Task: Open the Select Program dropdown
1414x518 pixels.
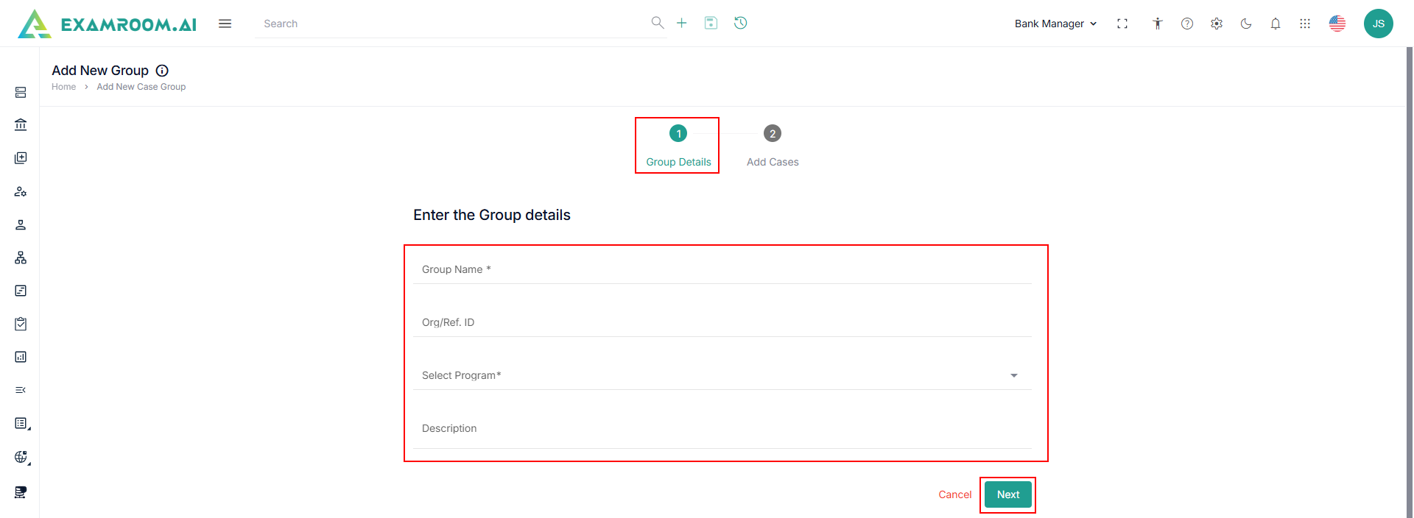Action: pos(722,375)
